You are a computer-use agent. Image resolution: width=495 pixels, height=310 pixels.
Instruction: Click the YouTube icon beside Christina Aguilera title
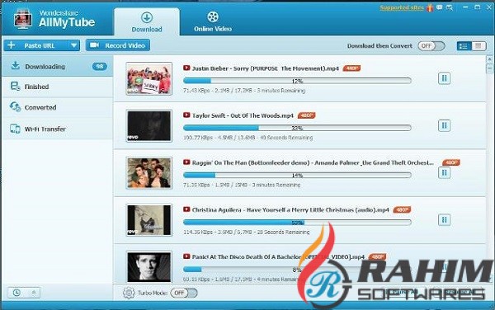[x=186, y=209]
